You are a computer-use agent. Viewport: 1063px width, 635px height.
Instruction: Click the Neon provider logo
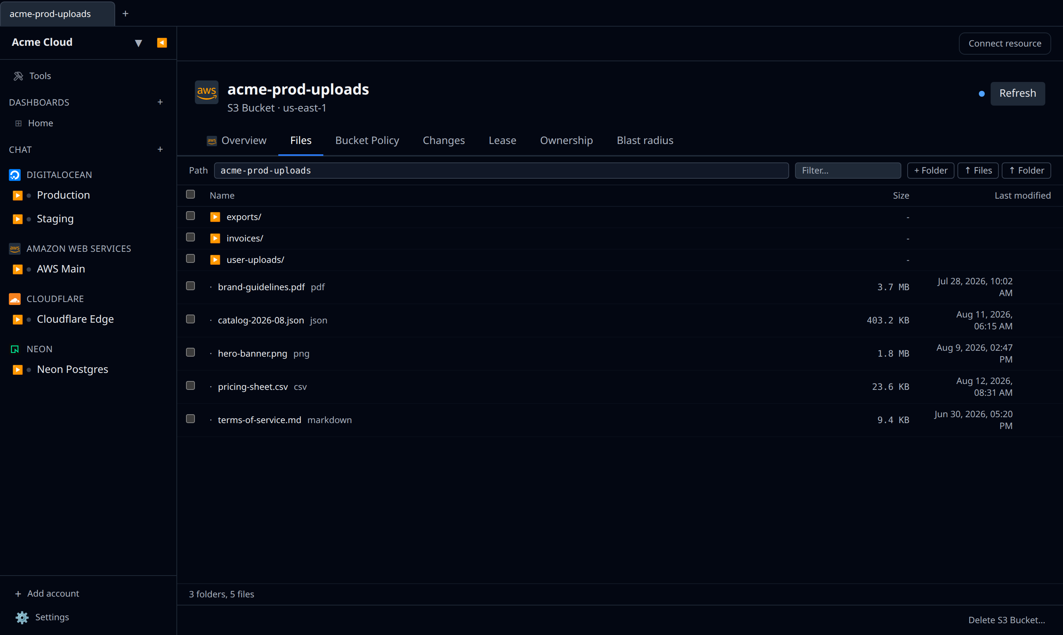[15, 349]
